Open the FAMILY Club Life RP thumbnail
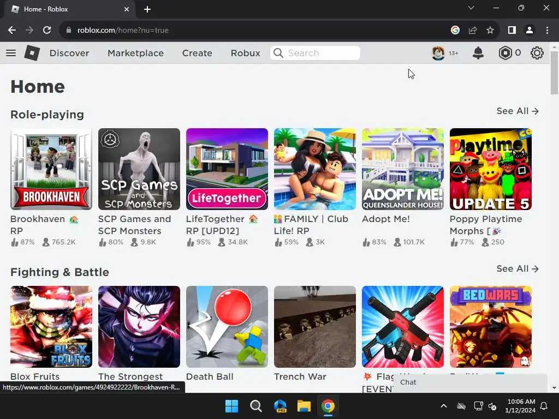 pyautogui.click(x=315, y=169)
